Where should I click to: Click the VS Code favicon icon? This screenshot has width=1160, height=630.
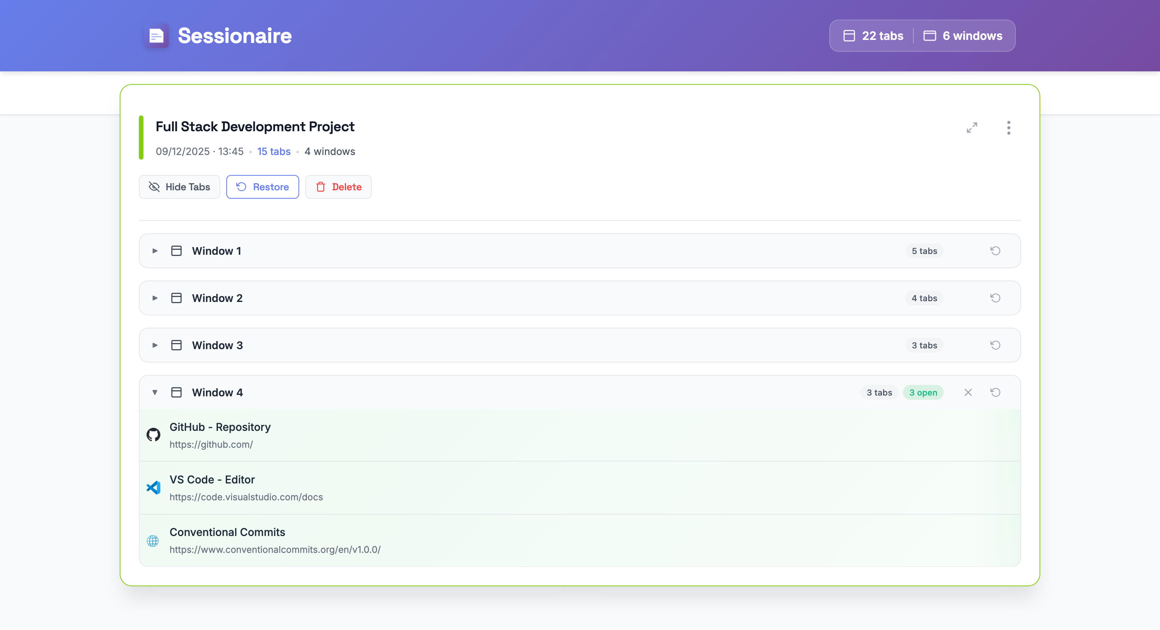point(153,487)
